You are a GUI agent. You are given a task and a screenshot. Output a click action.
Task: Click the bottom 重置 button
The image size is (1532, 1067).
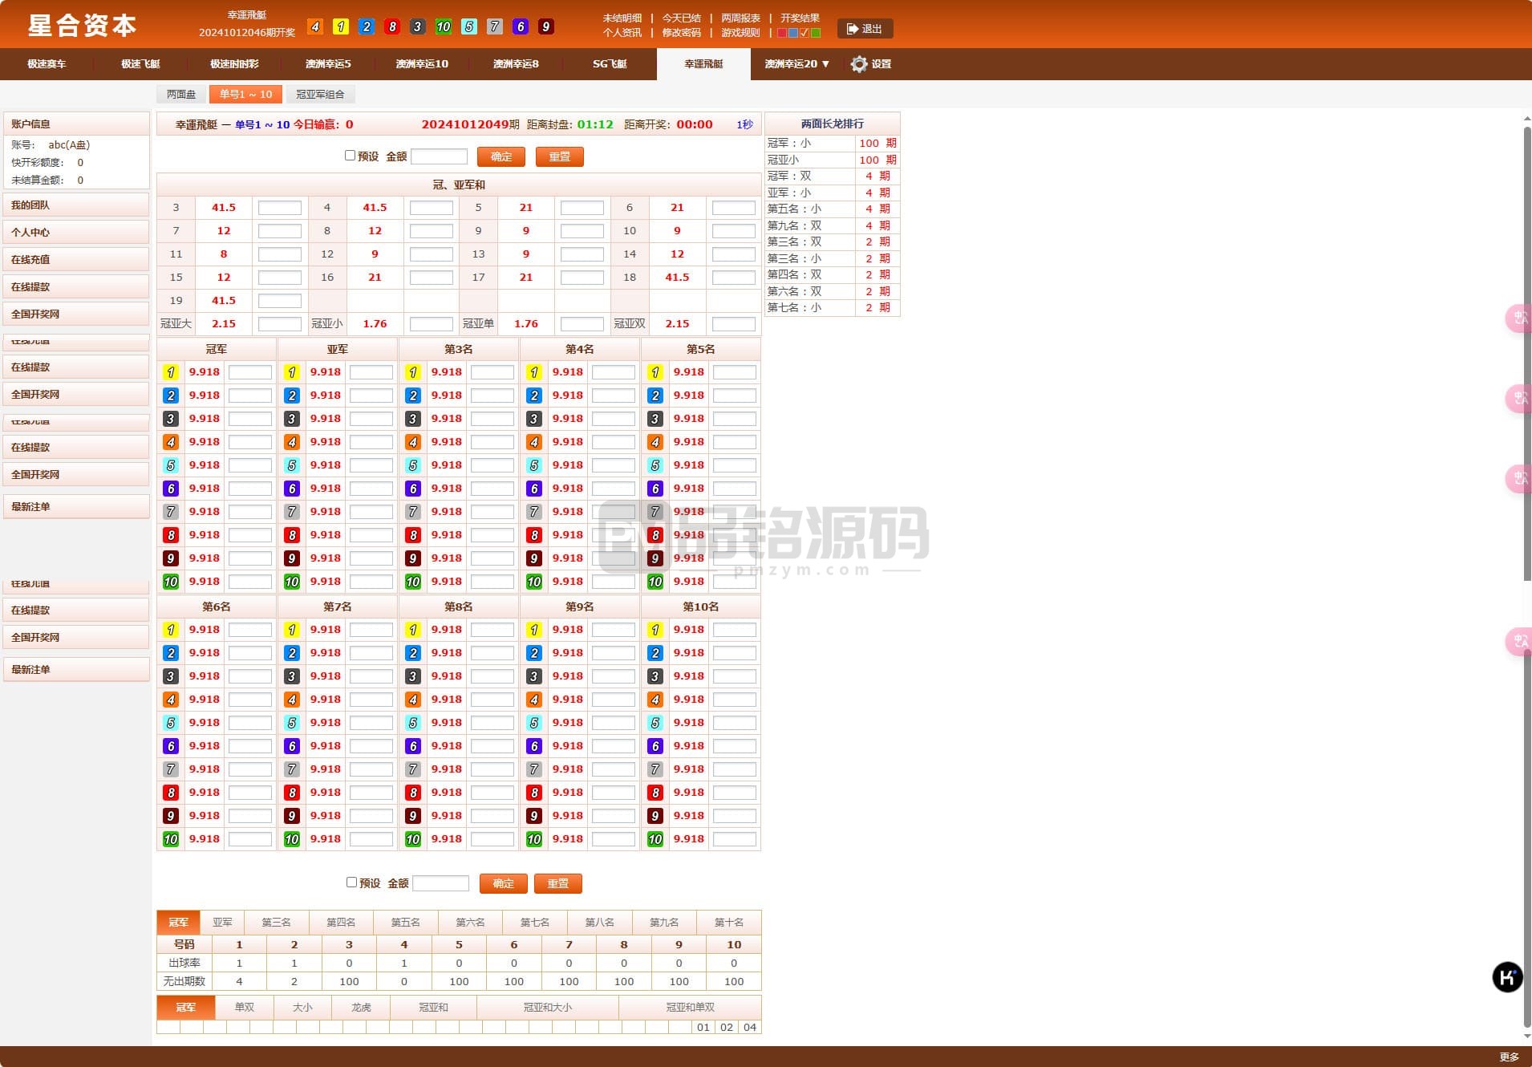click(557, 883)
